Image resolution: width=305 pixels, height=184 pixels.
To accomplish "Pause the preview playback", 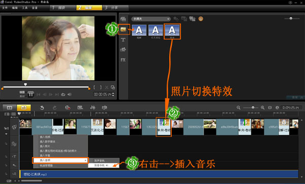I will pos(30,94).
